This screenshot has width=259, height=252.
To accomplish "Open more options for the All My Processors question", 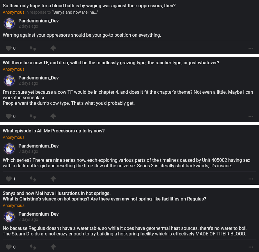I will click(x=251, y=179).
